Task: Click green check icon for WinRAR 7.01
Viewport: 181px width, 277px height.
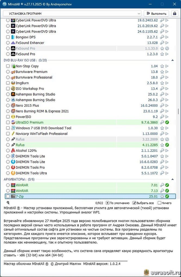Action: coord(167,185)
